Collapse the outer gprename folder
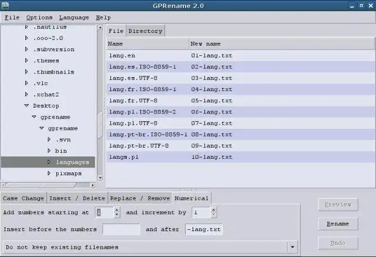Image resolution: width=376 pixels, height=257 pixels. click(34, 117)
